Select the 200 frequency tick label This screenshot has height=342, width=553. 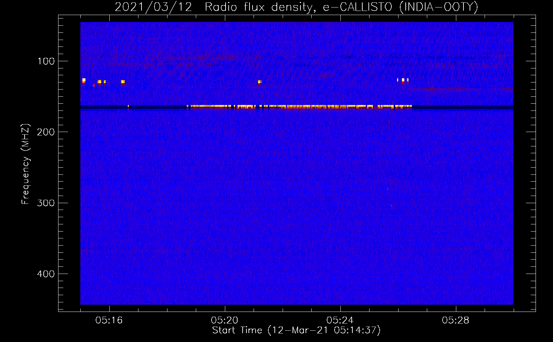pos(46,132)
